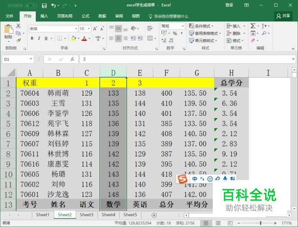Open Format as Table menu

205,34
